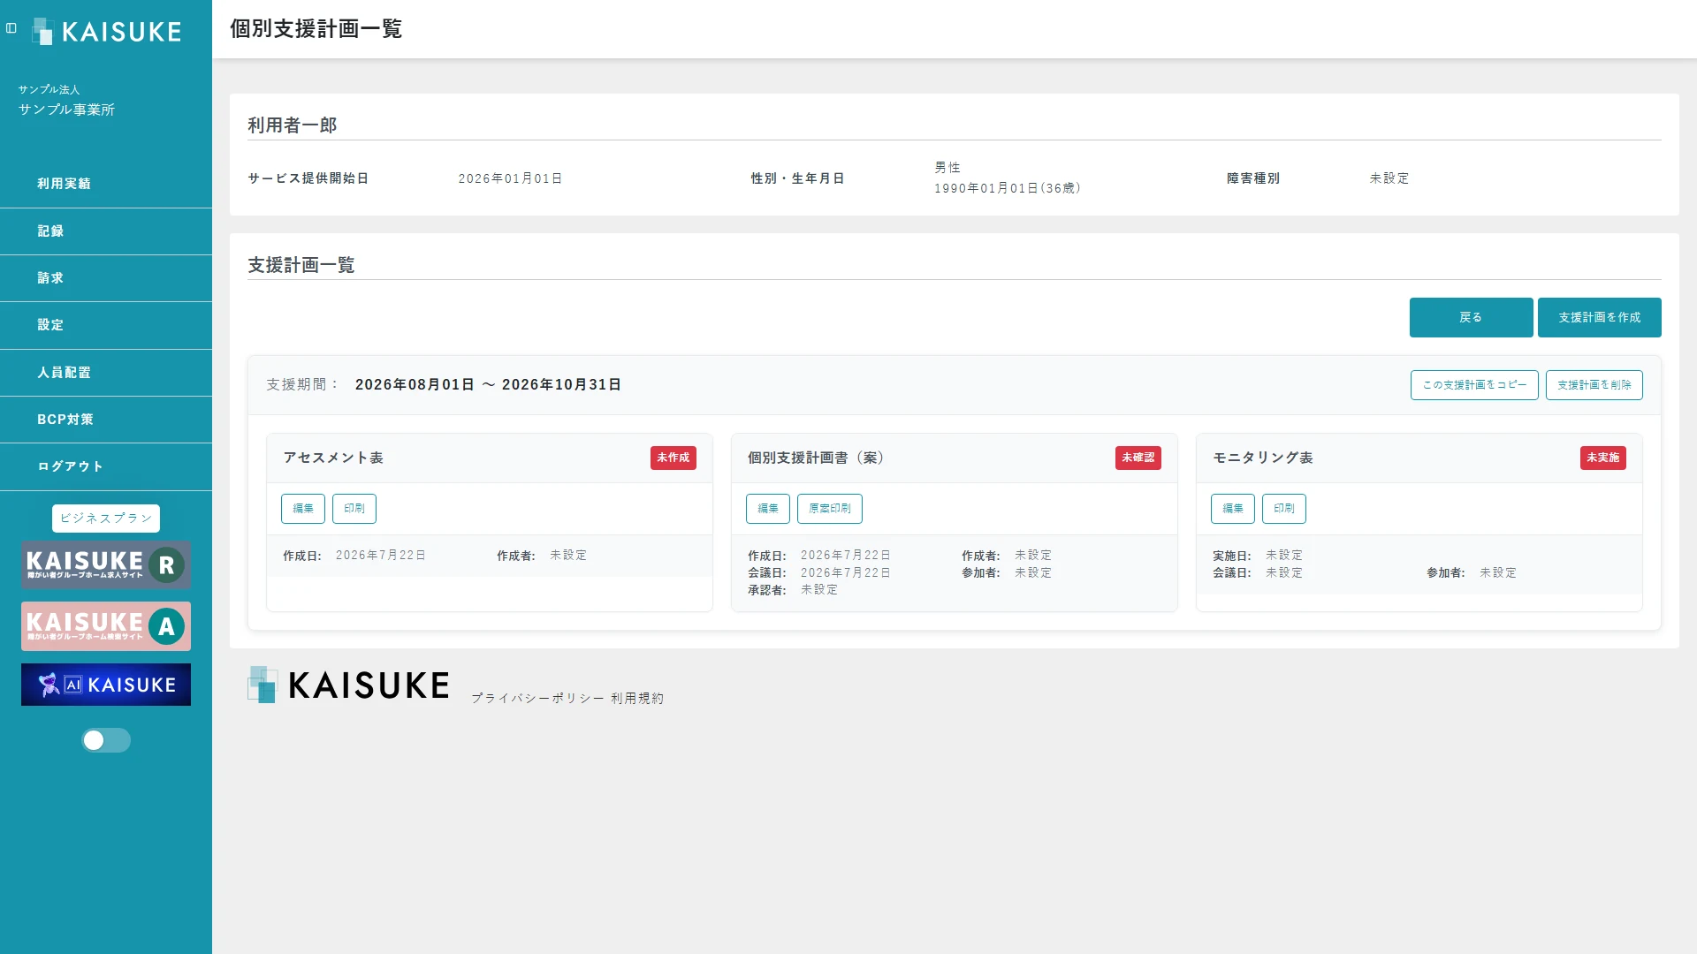Viewport: 1697px width, 954px height.
Task: Click 原案印刷 button
Action: (830, 509)
